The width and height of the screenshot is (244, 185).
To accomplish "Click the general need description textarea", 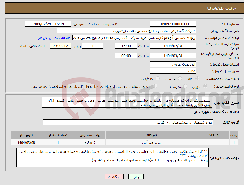I will tap(127, 102).
